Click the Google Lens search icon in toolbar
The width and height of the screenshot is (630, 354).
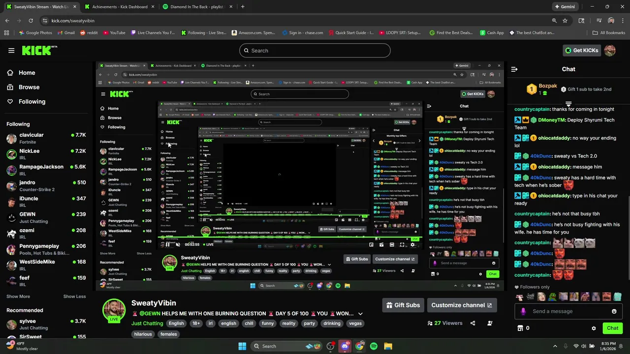point(581,21)
